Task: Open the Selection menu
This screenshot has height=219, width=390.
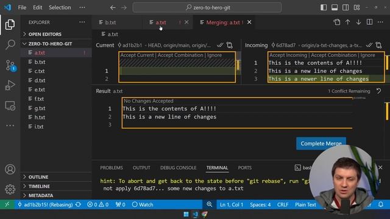Action: tap(60, 7)
